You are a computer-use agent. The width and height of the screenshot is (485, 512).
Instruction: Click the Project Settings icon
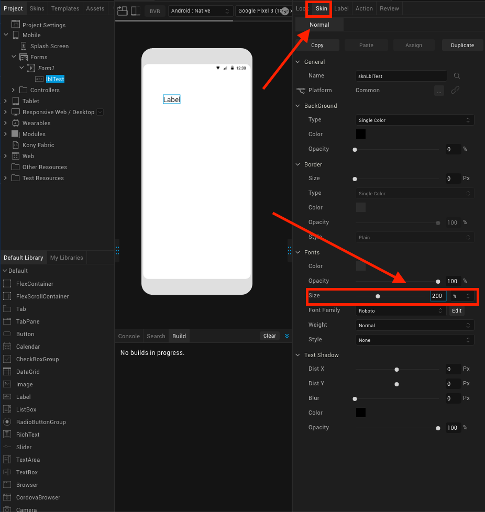(x=16, y=25)
